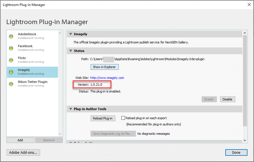254x162 pixels.
Task: Select the Nikon Tether Plugin entry
Action: point(32,84)
